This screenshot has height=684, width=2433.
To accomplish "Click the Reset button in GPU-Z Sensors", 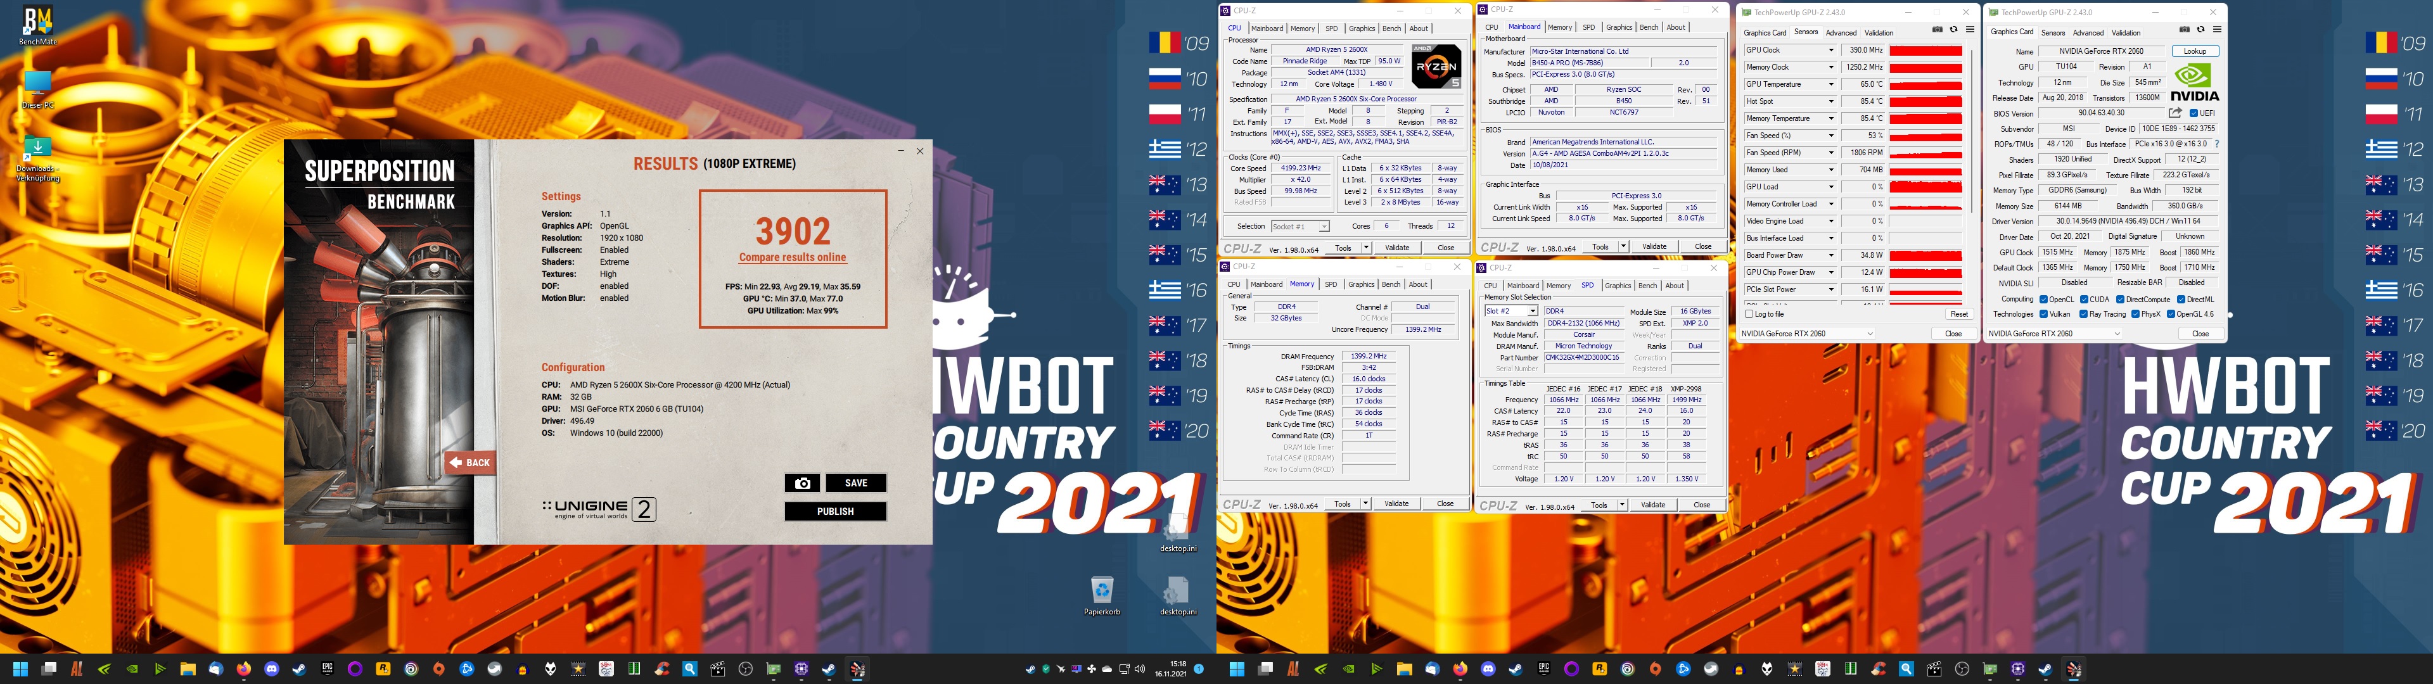I will (1959, 313).
